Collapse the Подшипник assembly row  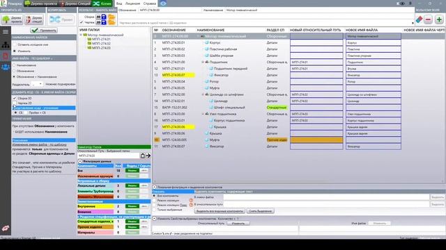tap(203, 62)
